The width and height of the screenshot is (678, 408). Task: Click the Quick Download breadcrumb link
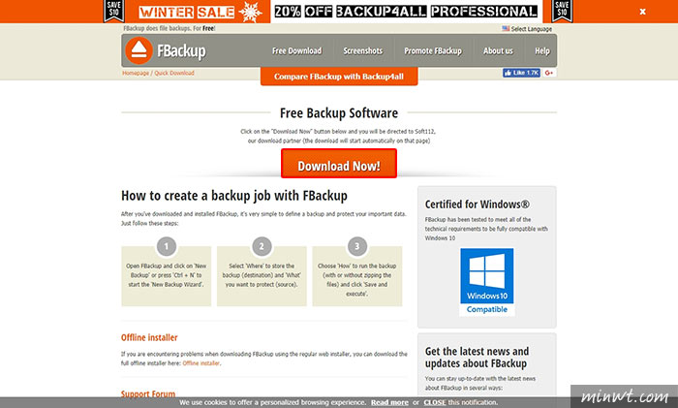[174, 73]
